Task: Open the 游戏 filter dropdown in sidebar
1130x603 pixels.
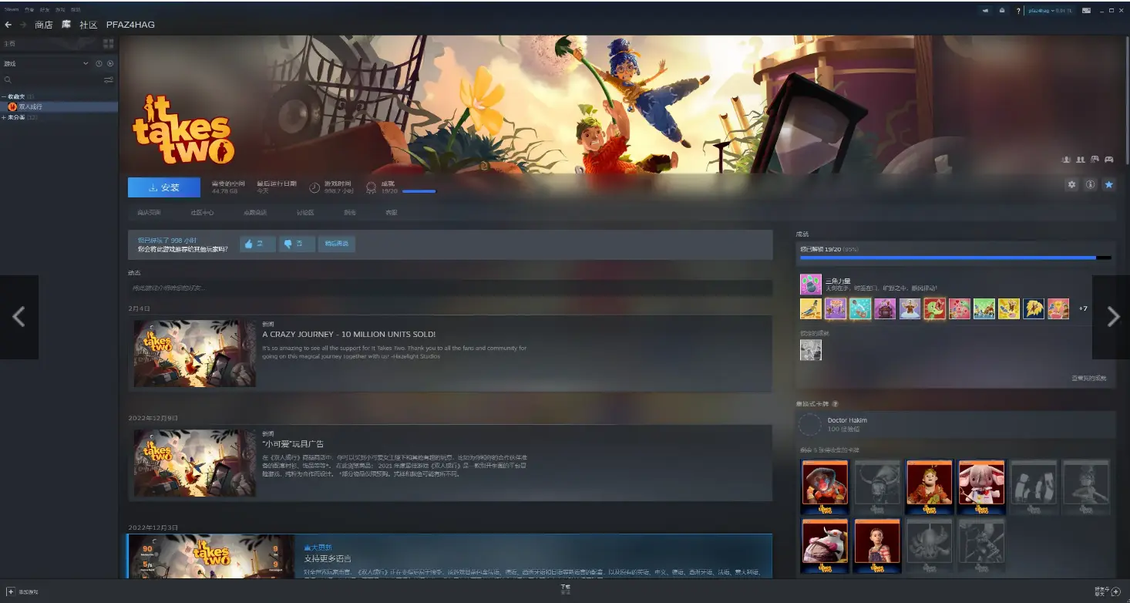Action: pos(46,63)
